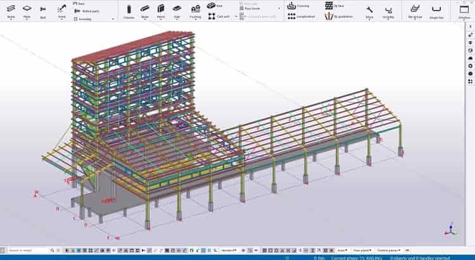Select the steel Beam tool at far left
The width and height of the screenshot is (475, 260).
coord(11,11)
